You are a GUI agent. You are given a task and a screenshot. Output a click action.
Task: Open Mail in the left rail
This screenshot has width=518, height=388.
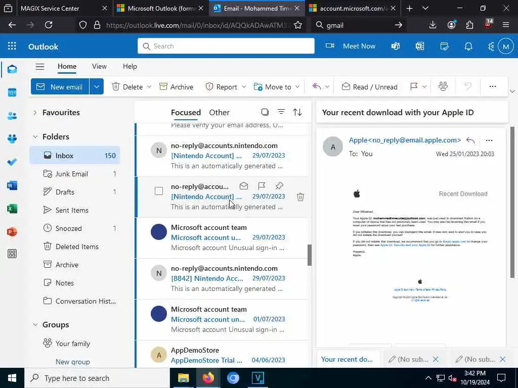tap(12, 69)
